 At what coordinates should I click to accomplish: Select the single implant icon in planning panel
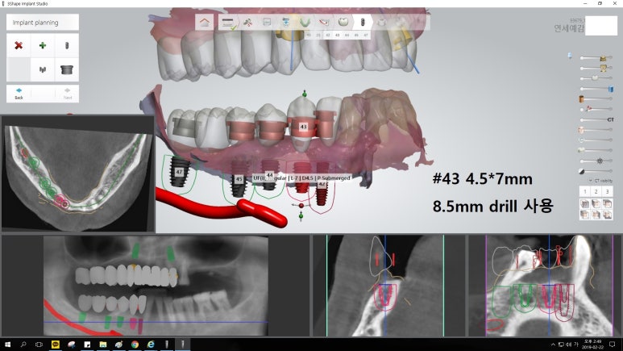(66, 46)
